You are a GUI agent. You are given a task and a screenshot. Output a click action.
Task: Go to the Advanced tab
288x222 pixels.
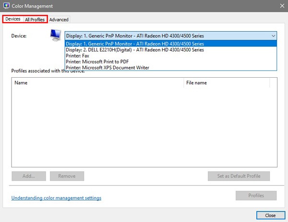tap(59, 20)
